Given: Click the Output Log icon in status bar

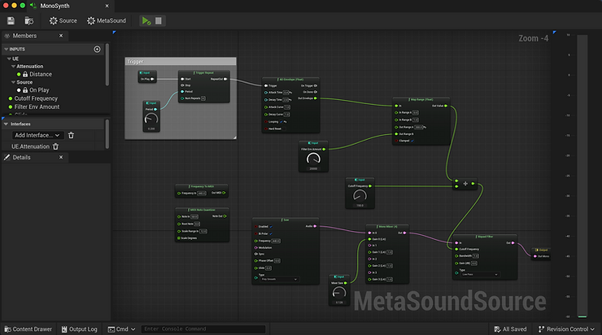Looking at the screenshot, I should [64, 329].
